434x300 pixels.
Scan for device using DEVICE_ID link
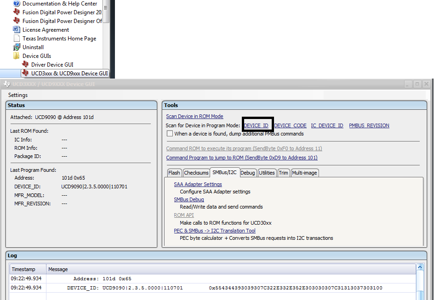256,125
